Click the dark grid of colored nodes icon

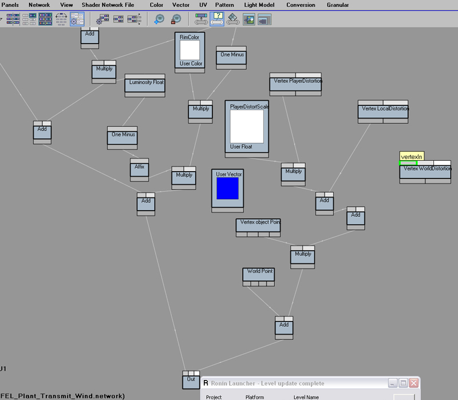(x=45, y=19)
